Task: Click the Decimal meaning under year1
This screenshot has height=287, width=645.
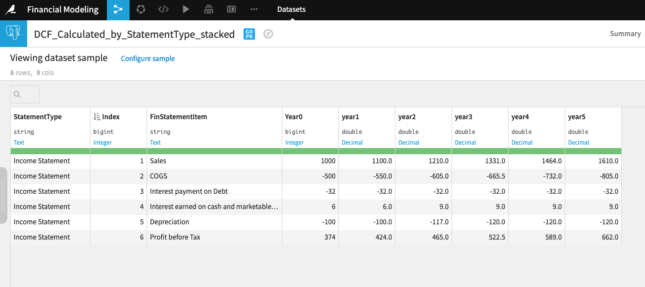Action: pos(352,142)
